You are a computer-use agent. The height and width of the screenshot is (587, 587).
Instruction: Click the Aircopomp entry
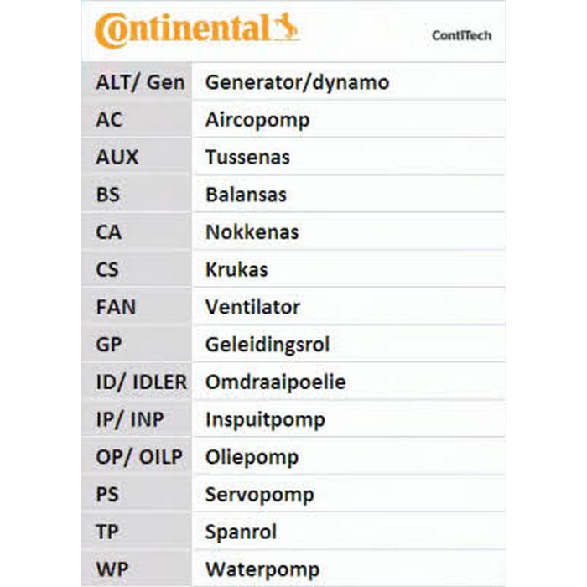point(257,120)
